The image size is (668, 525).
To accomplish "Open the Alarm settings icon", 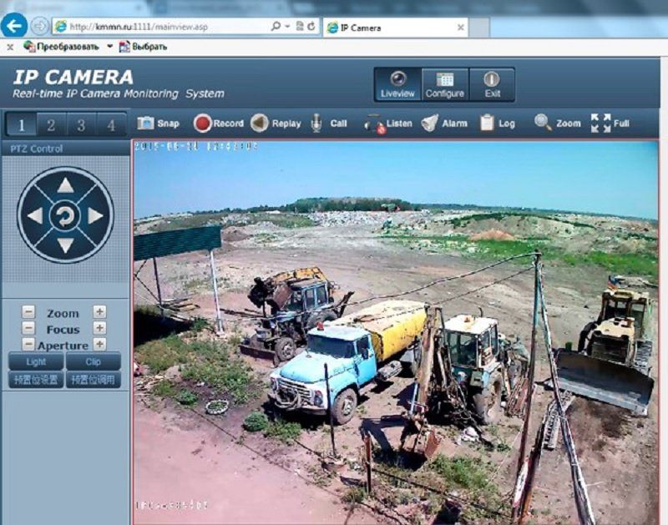I will coord(430,124).
